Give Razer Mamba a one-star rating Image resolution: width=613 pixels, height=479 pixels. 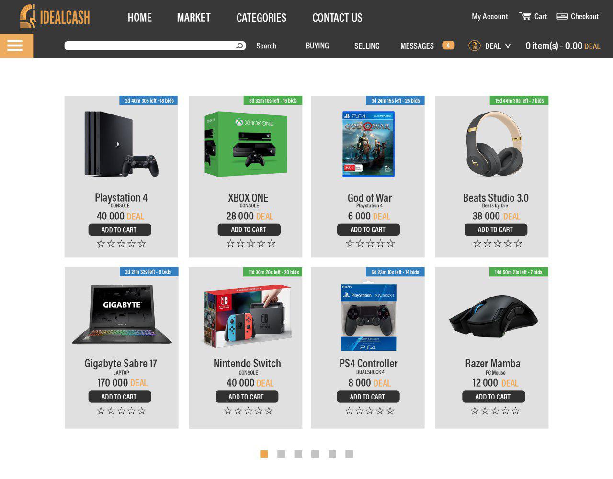[475, 411]
